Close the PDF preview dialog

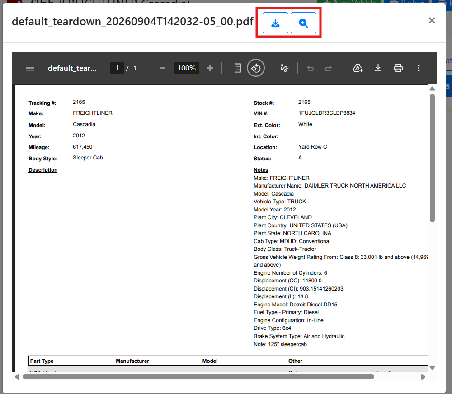coord(432,20)
